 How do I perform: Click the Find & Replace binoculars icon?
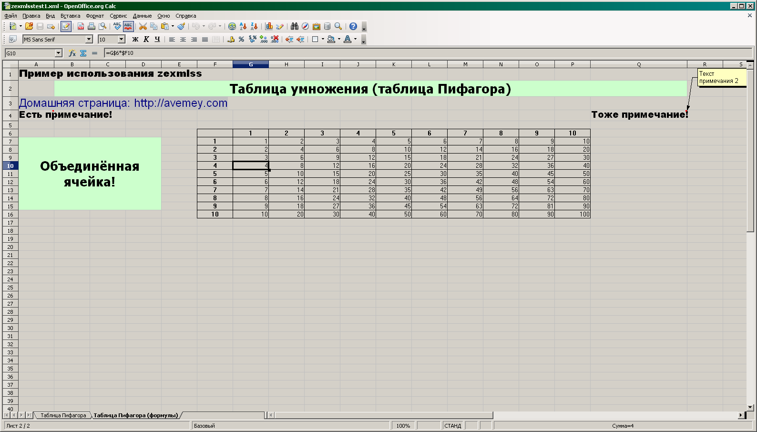[295, 27]
